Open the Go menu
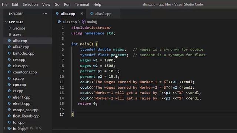237x133 pixels. pyautogui.click(x=57, y=4)
